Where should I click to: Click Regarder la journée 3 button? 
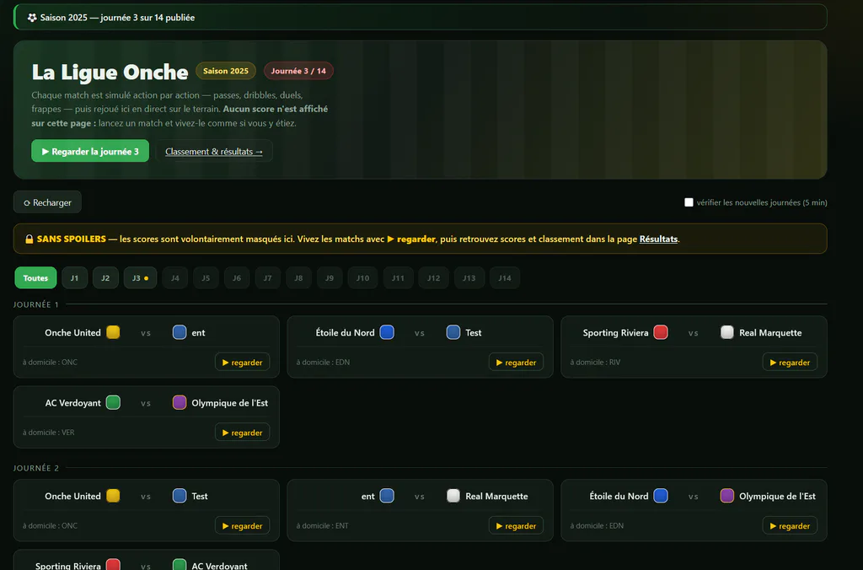[90, 152]
